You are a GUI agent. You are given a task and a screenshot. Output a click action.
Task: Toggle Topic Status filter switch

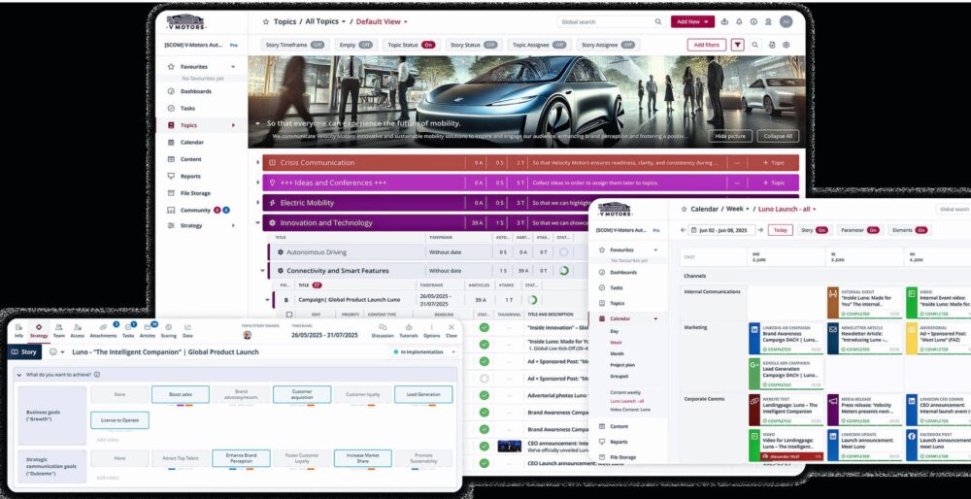(428, 45)
